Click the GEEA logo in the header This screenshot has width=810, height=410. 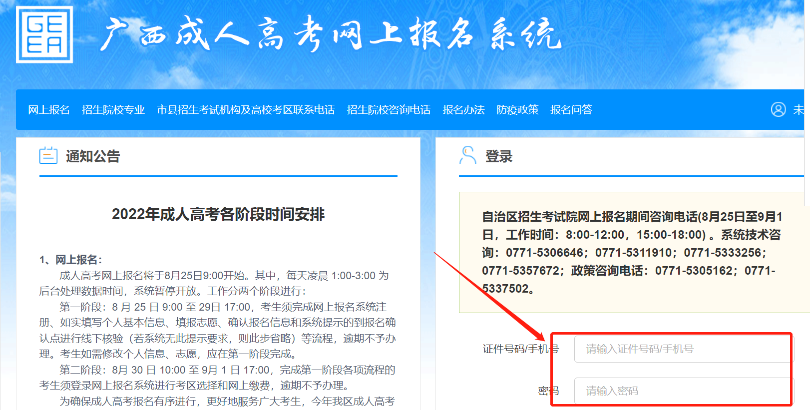(x=44, y=34)
